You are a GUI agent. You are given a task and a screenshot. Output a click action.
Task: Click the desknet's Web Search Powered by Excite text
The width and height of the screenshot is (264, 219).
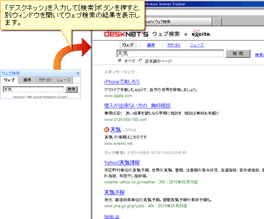coord(40,97)
